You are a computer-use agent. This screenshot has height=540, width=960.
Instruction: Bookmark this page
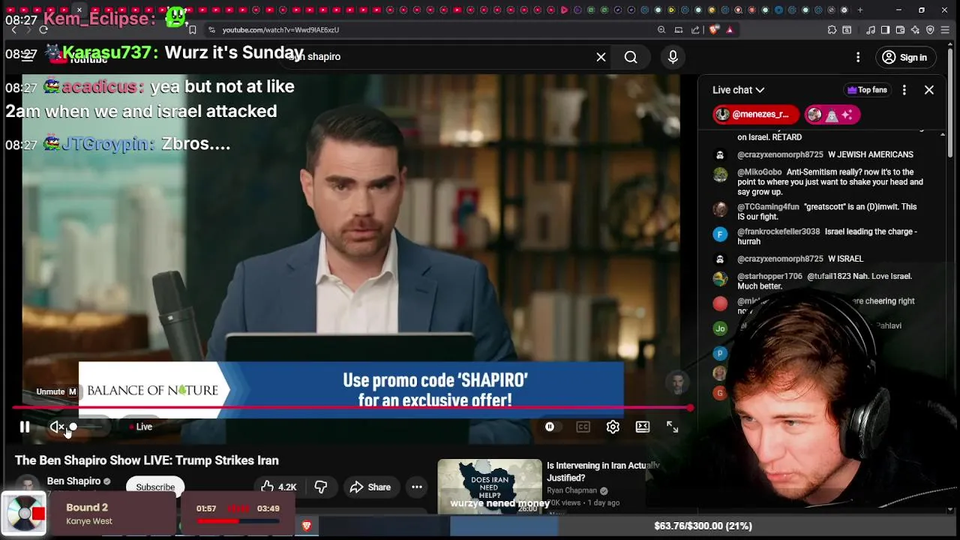(193, 30)
